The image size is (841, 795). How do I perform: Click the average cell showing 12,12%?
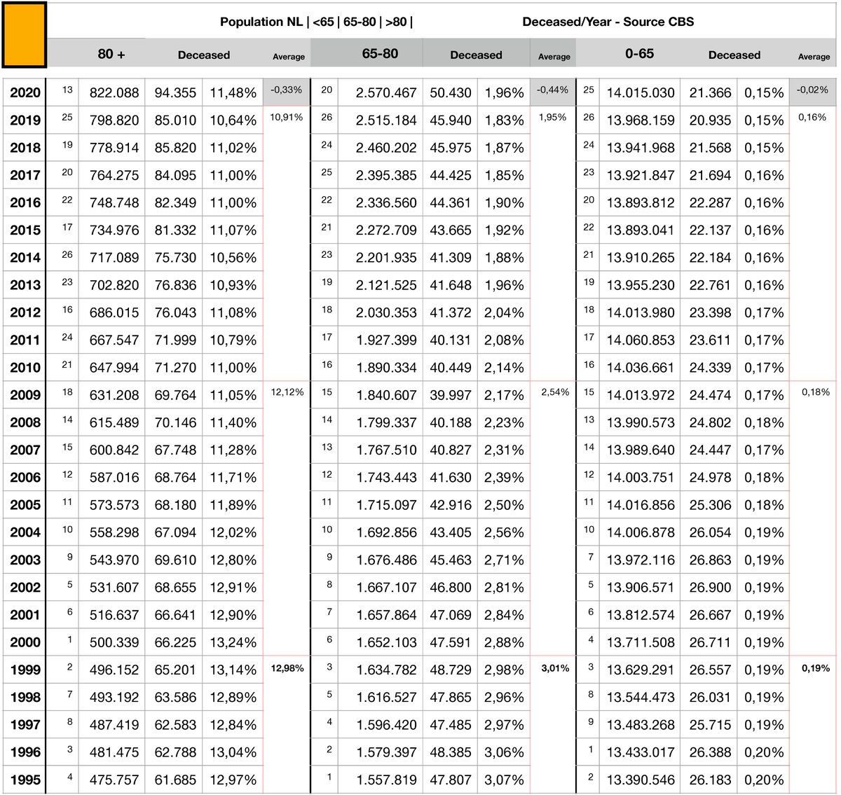click(x=287, y=392)
